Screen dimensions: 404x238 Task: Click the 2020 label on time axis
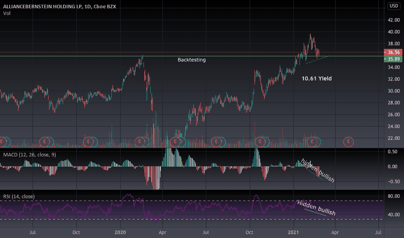(x=120, y=232)
